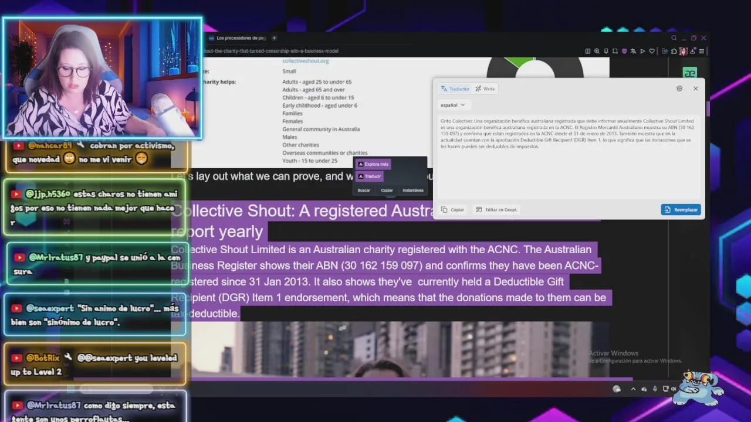This screenshot has width=751, height=422.
Task: Click Instantánea in selection popup
Action: (412, 190)
